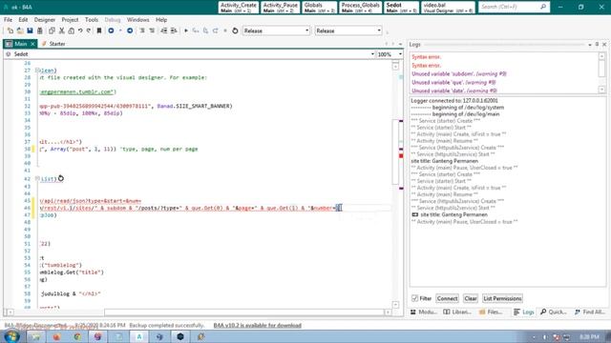Switch to the Logs tab at bottom
The height and width of the screenshot is (343, 611).
click(x=524, y=312)
